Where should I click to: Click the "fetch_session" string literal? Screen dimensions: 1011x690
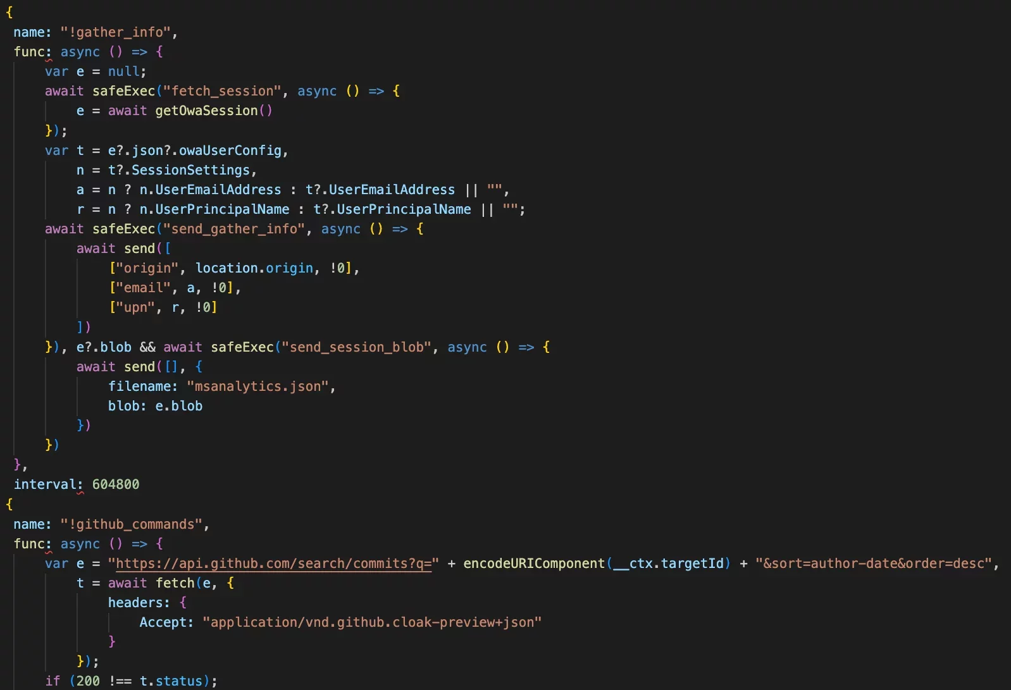point(222,91)
